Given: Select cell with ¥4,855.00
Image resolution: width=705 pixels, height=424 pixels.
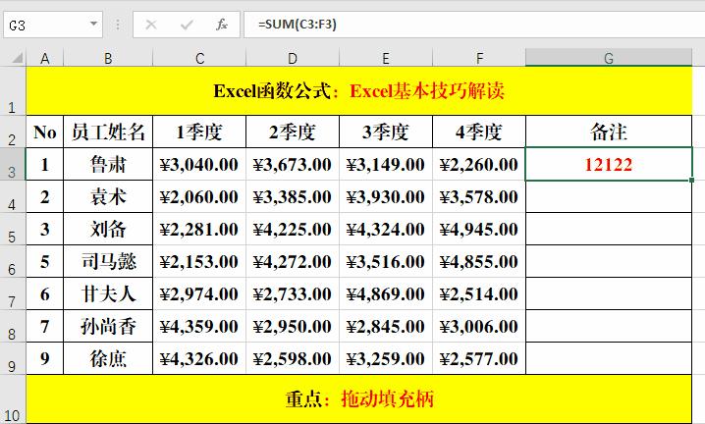Looking at the screenshot, I should click(x=479, y=261).
